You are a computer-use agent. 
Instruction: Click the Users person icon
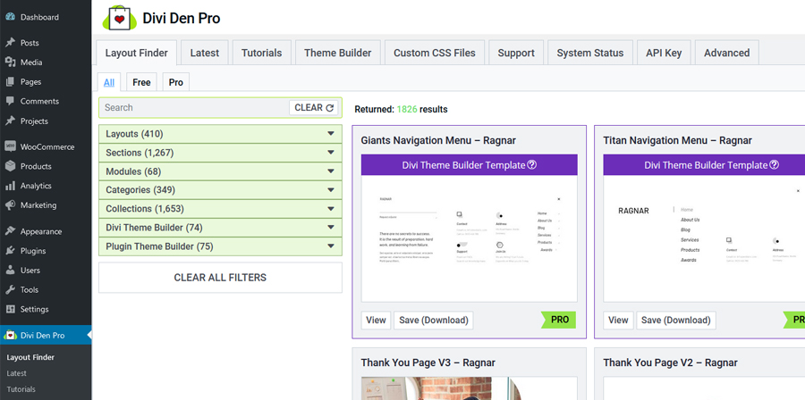point(10,270)
